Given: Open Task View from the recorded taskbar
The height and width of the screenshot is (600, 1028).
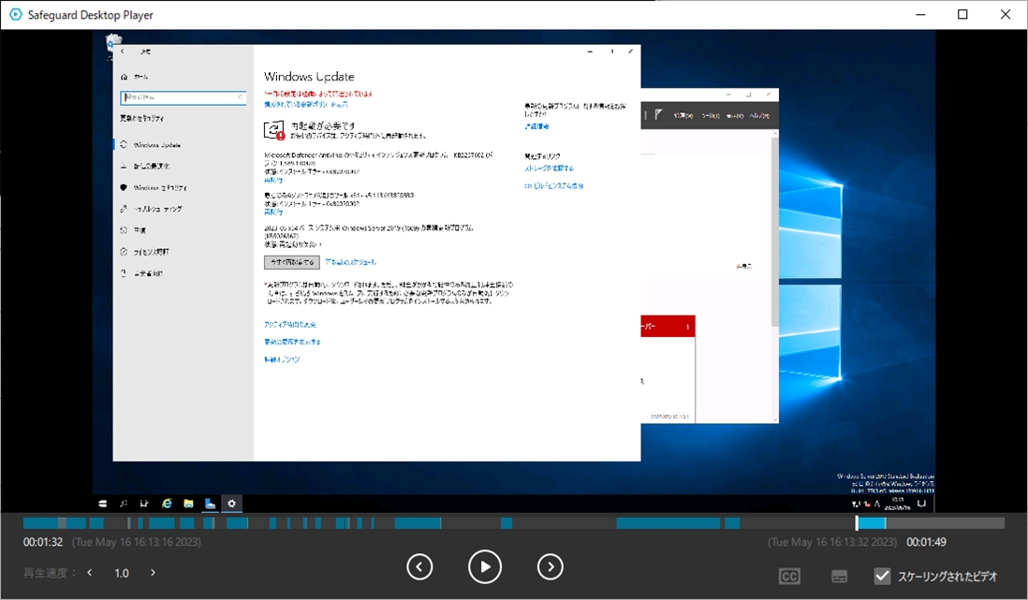Looking at the screenshot, I should click(144, 504).
